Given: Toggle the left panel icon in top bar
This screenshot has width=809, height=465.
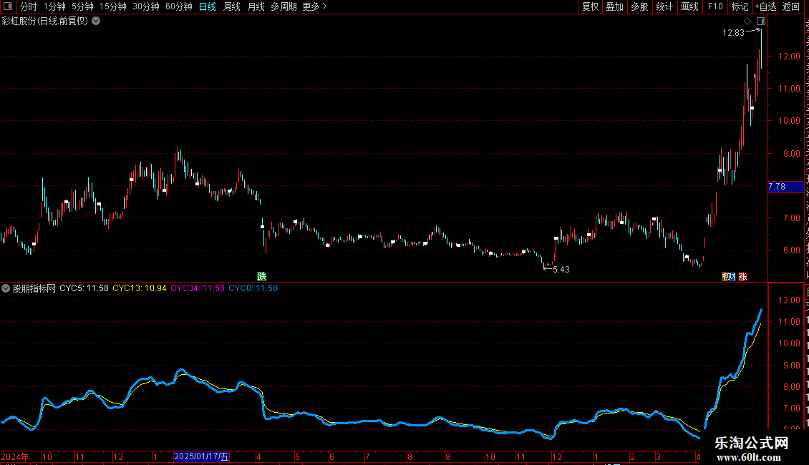Looking at the screenshot, I should pyautogui.click(x=8, y=6).
